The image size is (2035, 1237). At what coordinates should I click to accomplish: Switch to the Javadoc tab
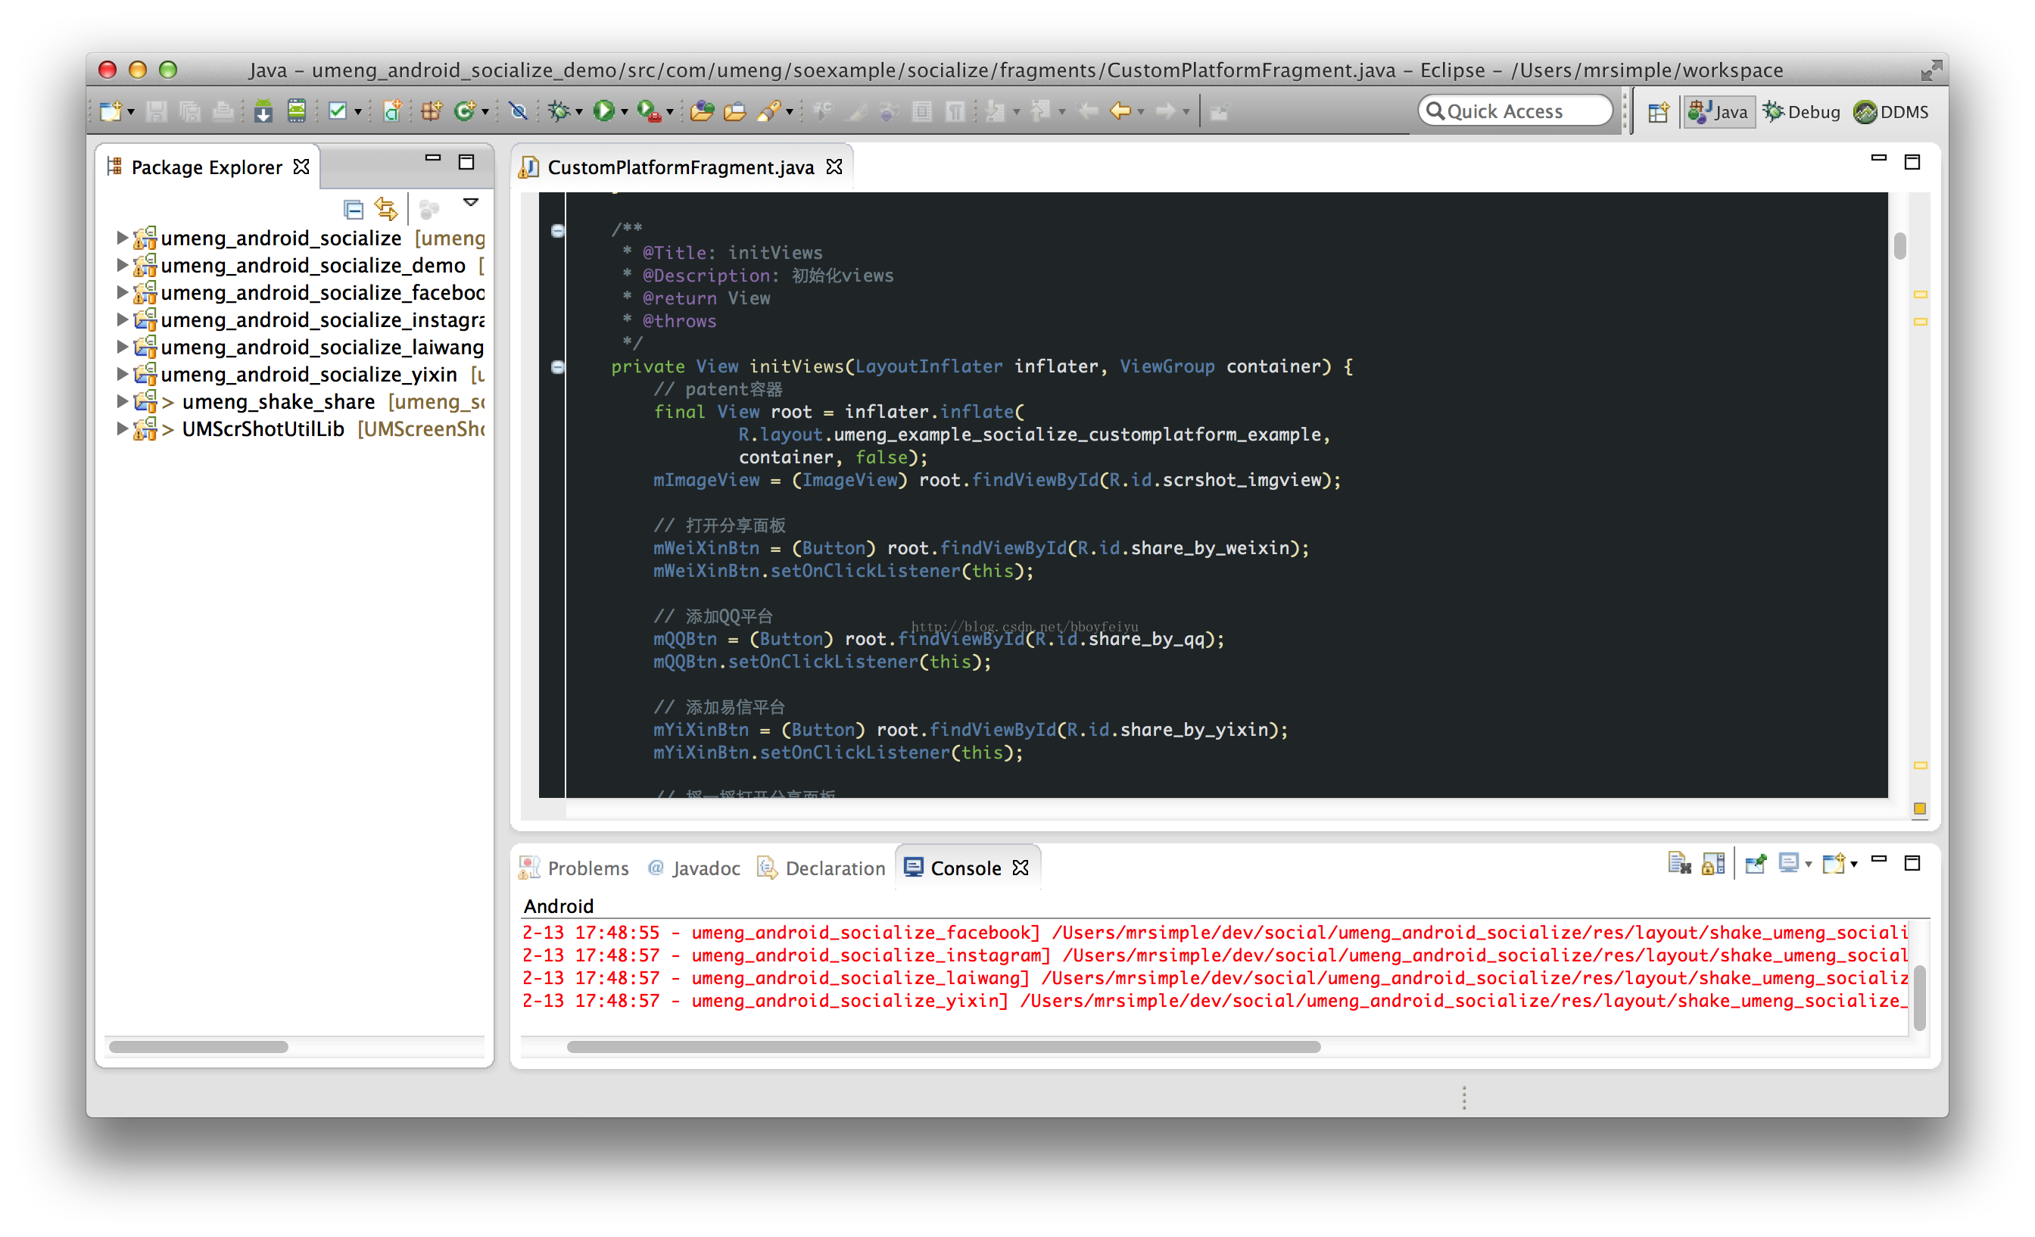click(x=694, y=869)
